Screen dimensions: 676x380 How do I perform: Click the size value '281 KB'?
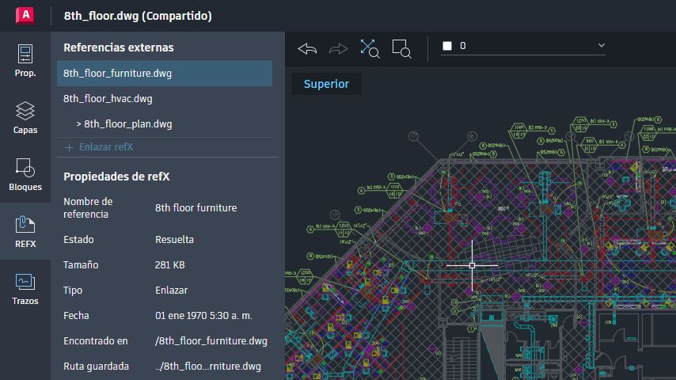(x=170, y=265)
